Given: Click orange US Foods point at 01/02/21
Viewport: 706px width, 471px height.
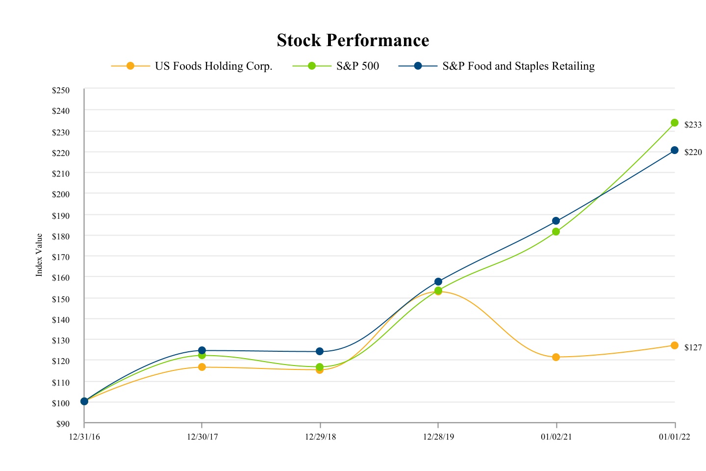Looking at the screenshot, I should coord(556,357).
